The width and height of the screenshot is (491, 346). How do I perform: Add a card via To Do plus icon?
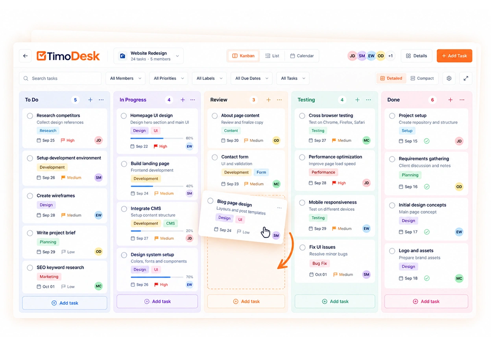pos(90,100)
